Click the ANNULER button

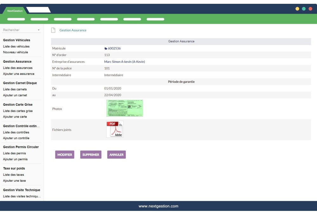(x=116, y=155)
